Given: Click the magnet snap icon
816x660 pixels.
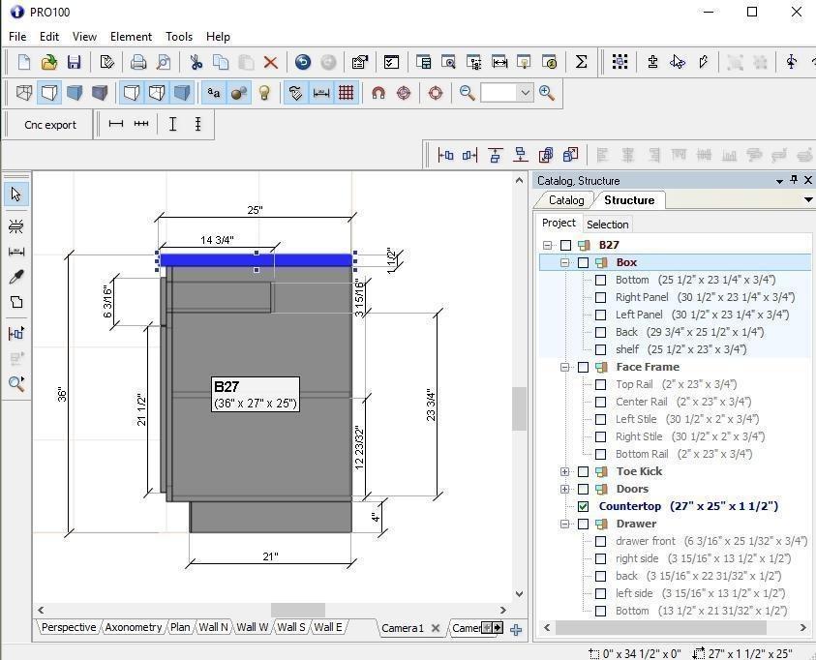Looking at the screenshot, I should pyautogui.click(x=378, y=93).
